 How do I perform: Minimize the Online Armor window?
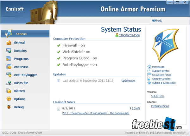170,2
